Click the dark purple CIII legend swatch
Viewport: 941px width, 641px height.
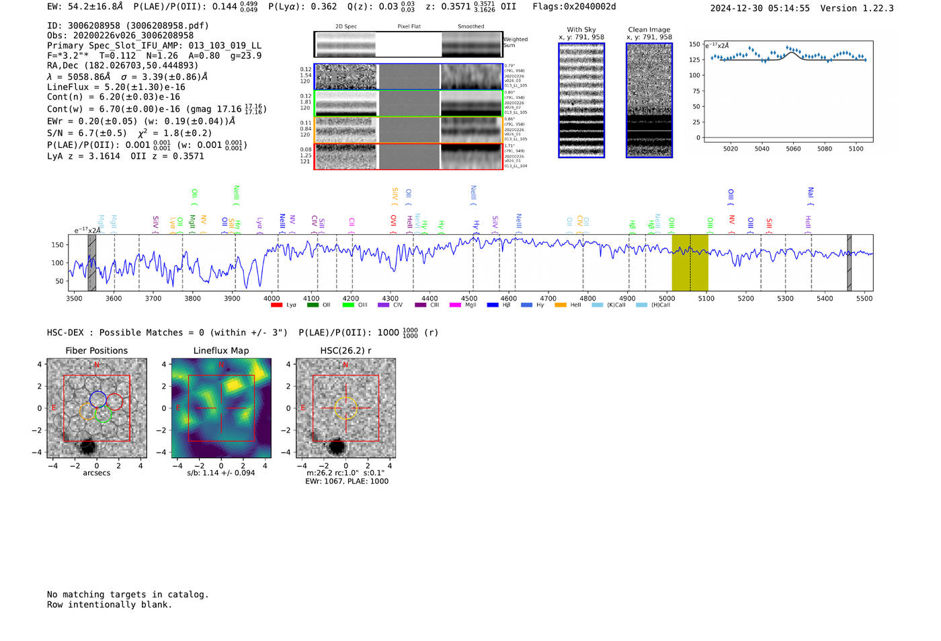(x=421, y=305)
